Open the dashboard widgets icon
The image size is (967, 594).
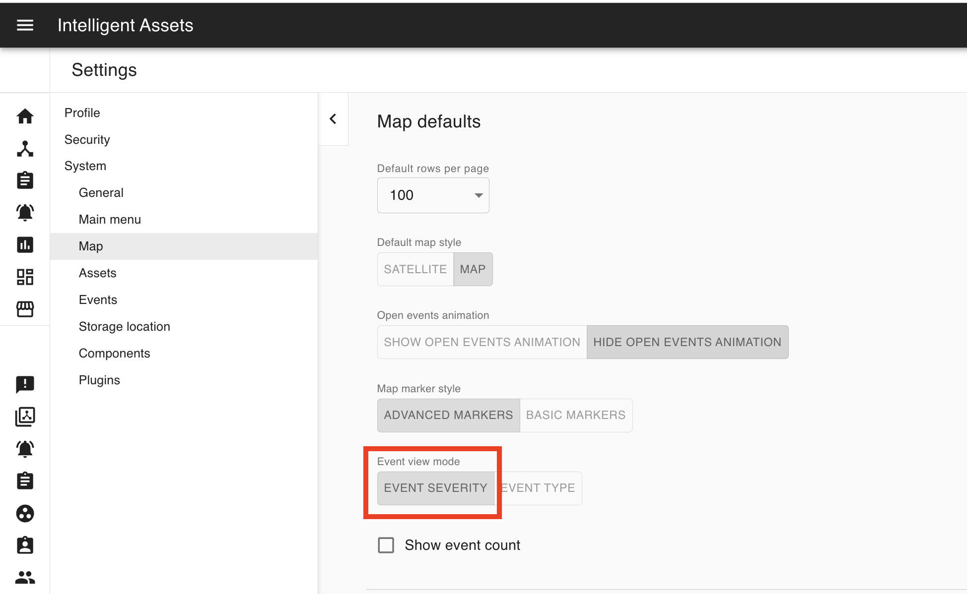[x=25, y=277]
